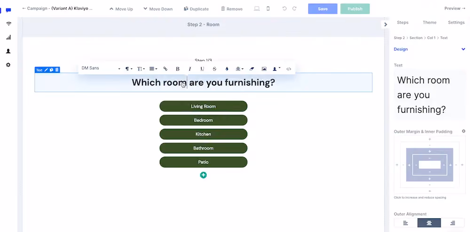Set outer alignment to right
470x232 pixels.
[x=453, y=223]
